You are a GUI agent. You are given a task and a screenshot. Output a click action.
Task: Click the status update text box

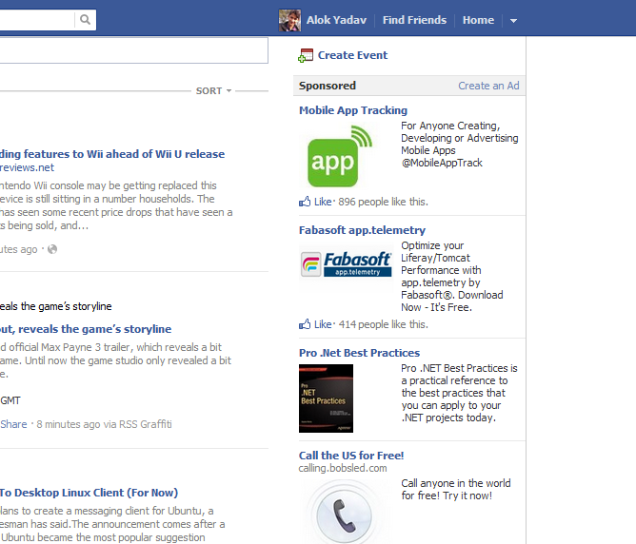(x=134, y=50)
